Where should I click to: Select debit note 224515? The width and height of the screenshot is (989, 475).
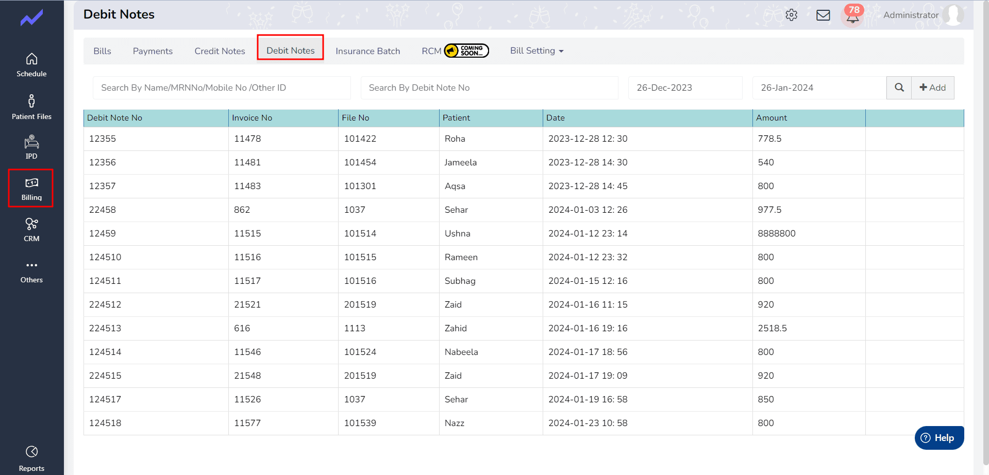pos(105,376)
